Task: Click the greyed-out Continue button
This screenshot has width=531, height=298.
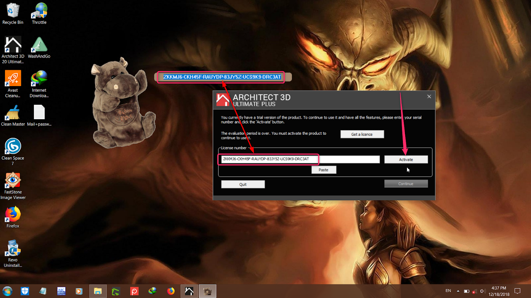Action: [x=406, y=184]
